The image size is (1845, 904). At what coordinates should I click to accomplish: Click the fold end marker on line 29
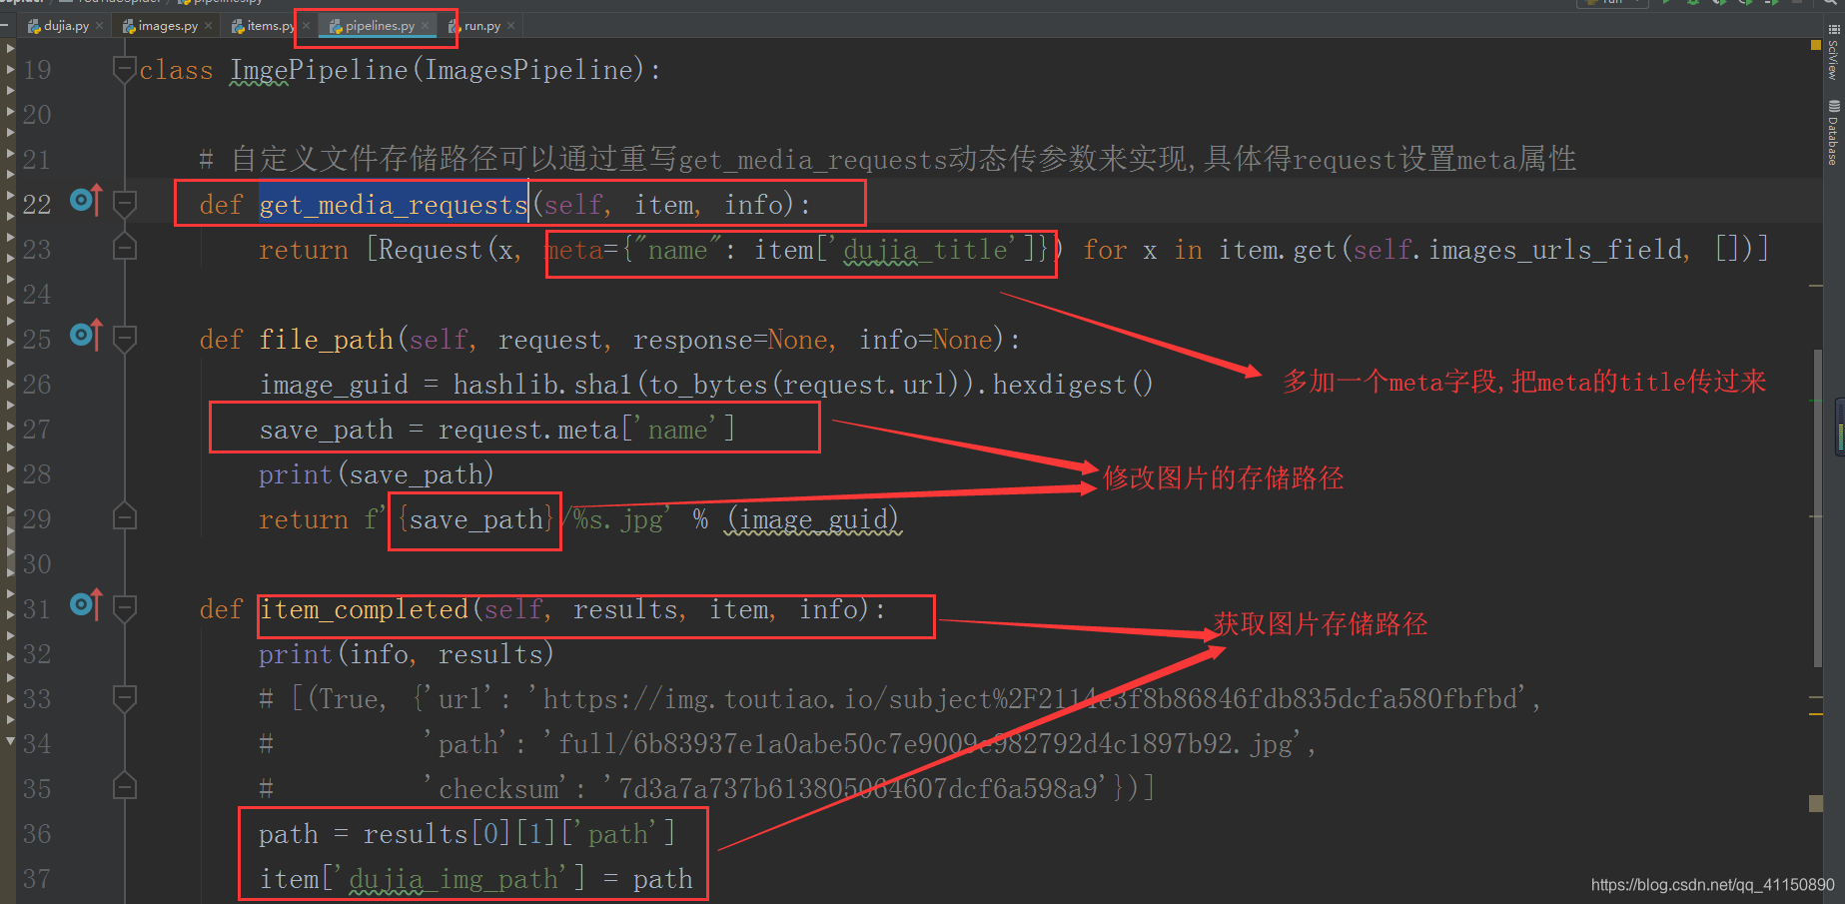pyautogui.click(x=125, y=516)
